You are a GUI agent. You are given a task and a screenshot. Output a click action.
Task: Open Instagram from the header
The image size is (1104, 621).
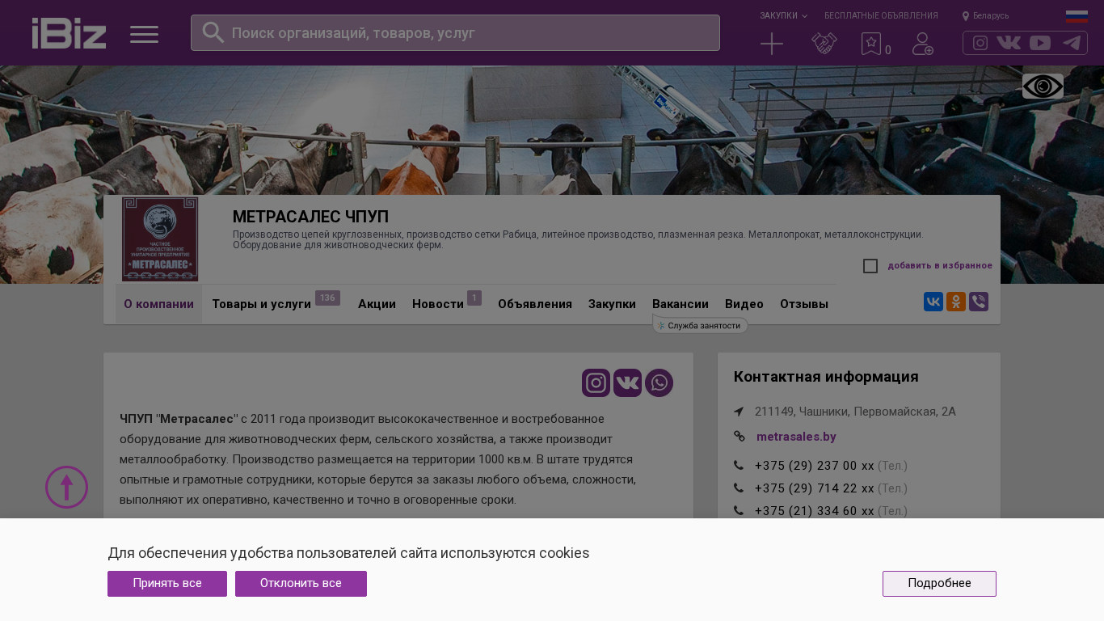point(980,43)
